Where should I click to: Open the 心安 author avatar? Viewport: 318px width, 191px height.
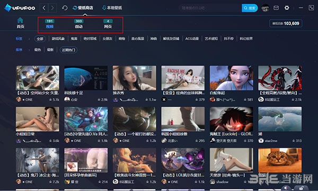[x=67, y=99]
